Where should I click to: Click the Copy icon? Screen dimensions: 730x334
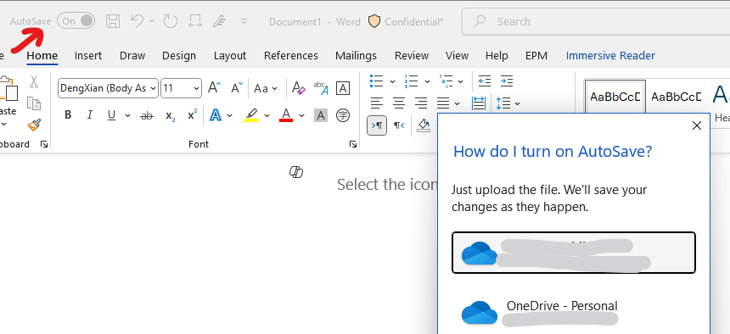pos(33,103)
